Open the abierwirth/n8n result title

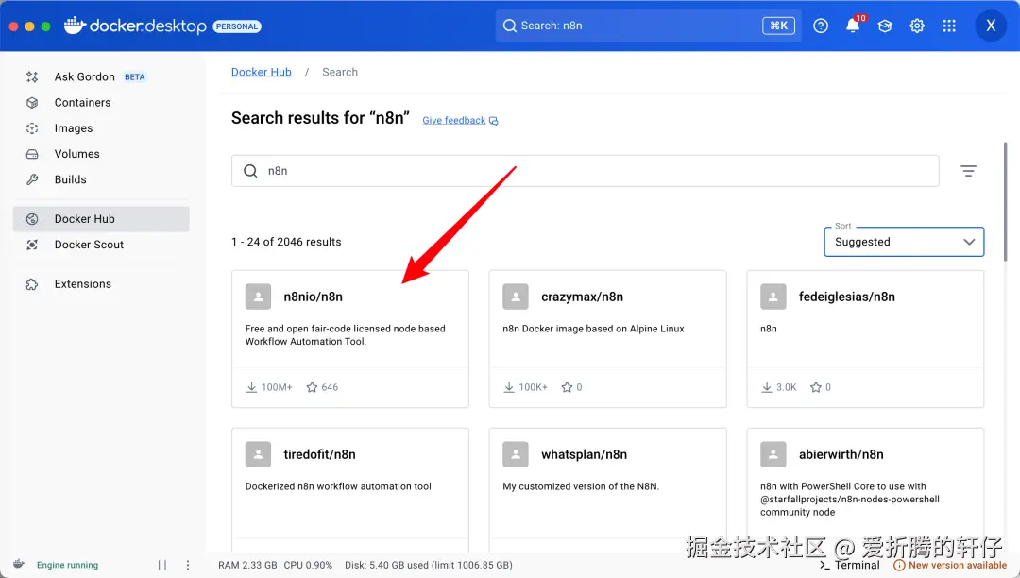coord(841,454)
